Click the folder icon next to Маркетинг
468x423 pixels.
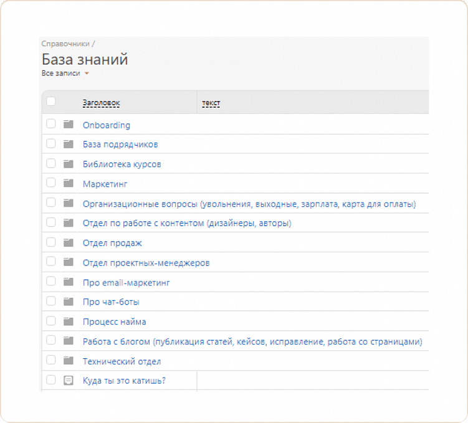pyautogui.click(x=69, y=184)
